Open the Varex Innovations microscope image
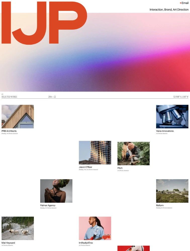This screenshot has height=251, width=190. (172, 116)
